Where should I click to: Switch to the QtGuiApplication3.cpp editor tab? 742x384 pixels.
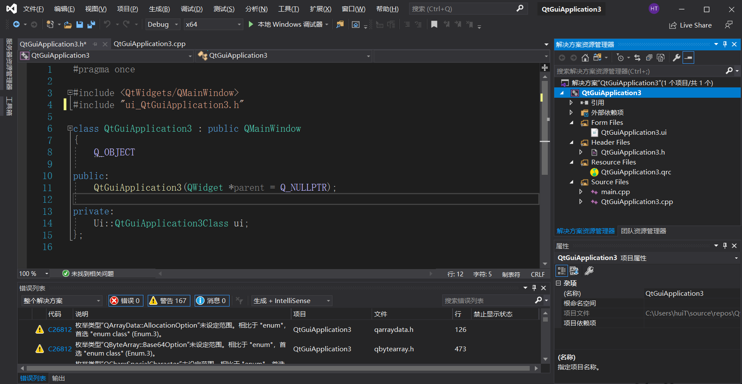(x=149, y=44)
